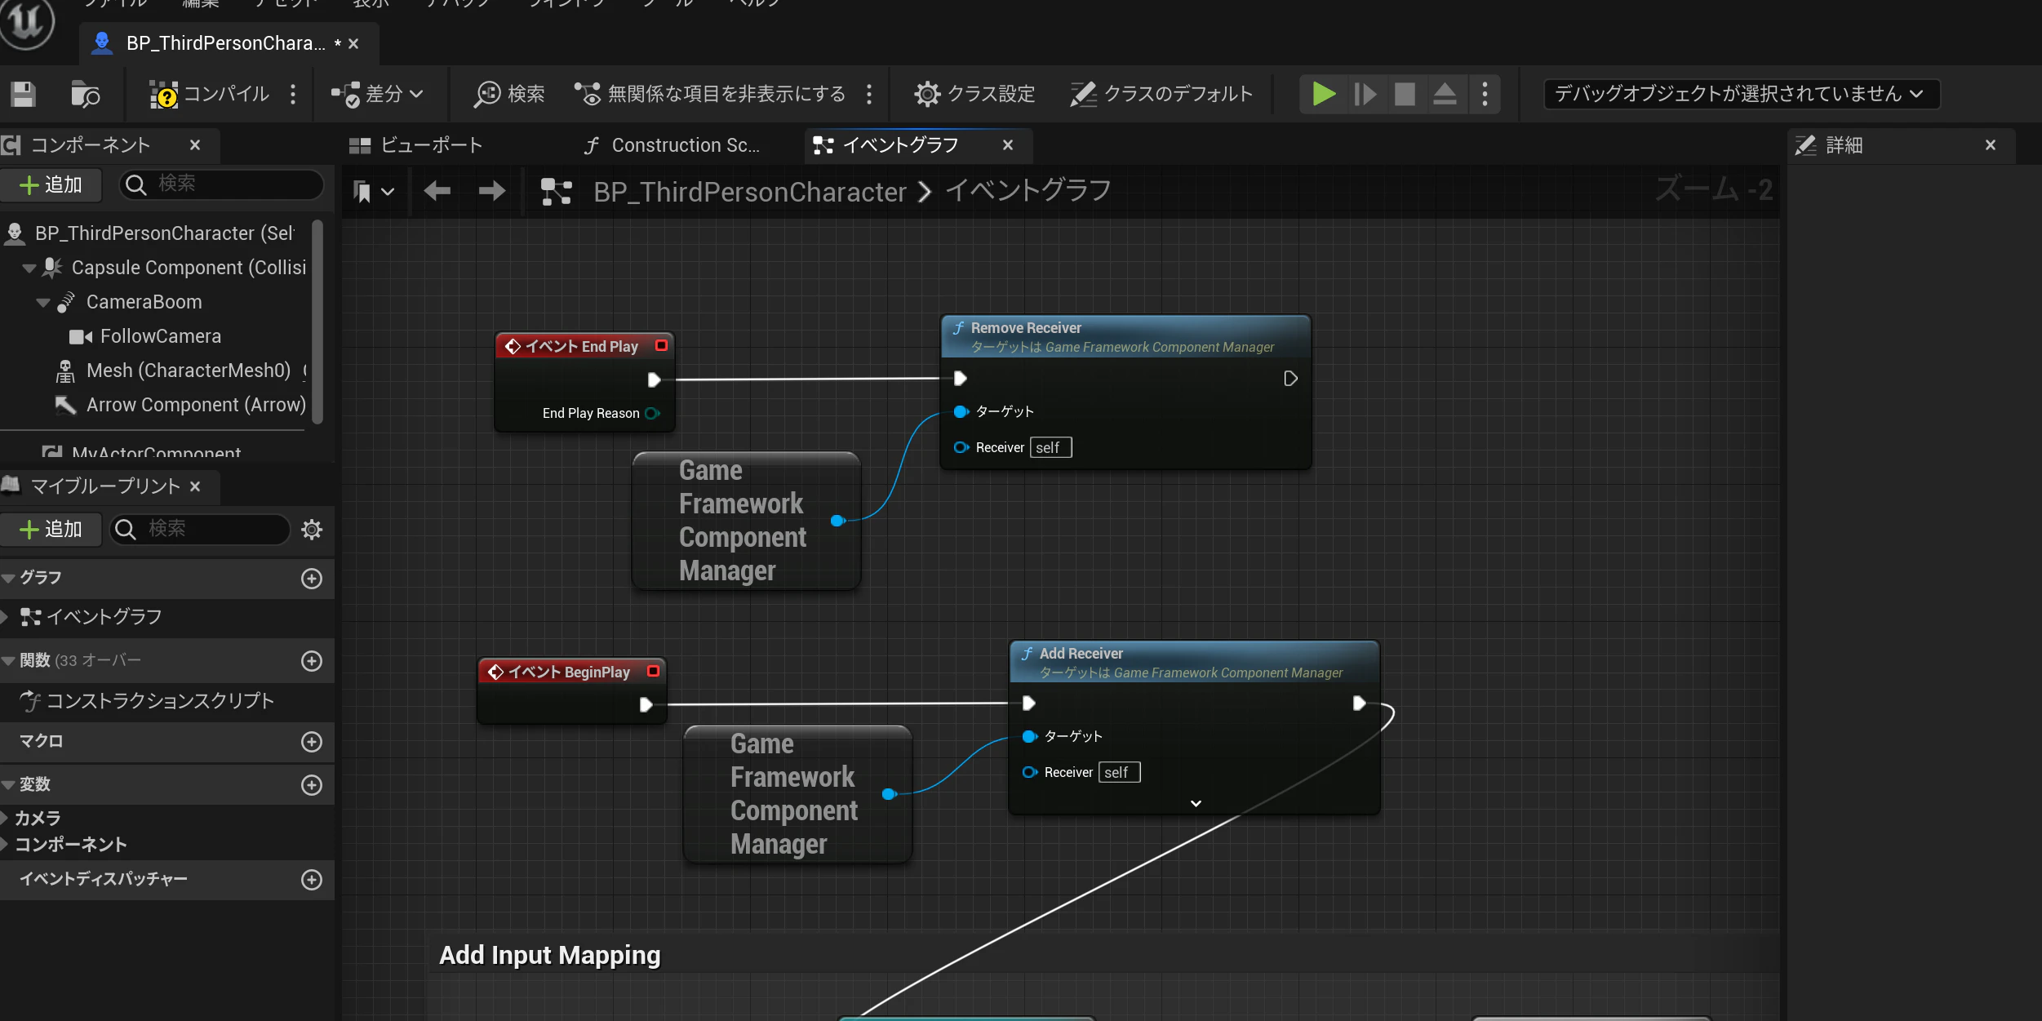
Task: Expand the Add Receiver node chevron
Action: point(1196,803)
